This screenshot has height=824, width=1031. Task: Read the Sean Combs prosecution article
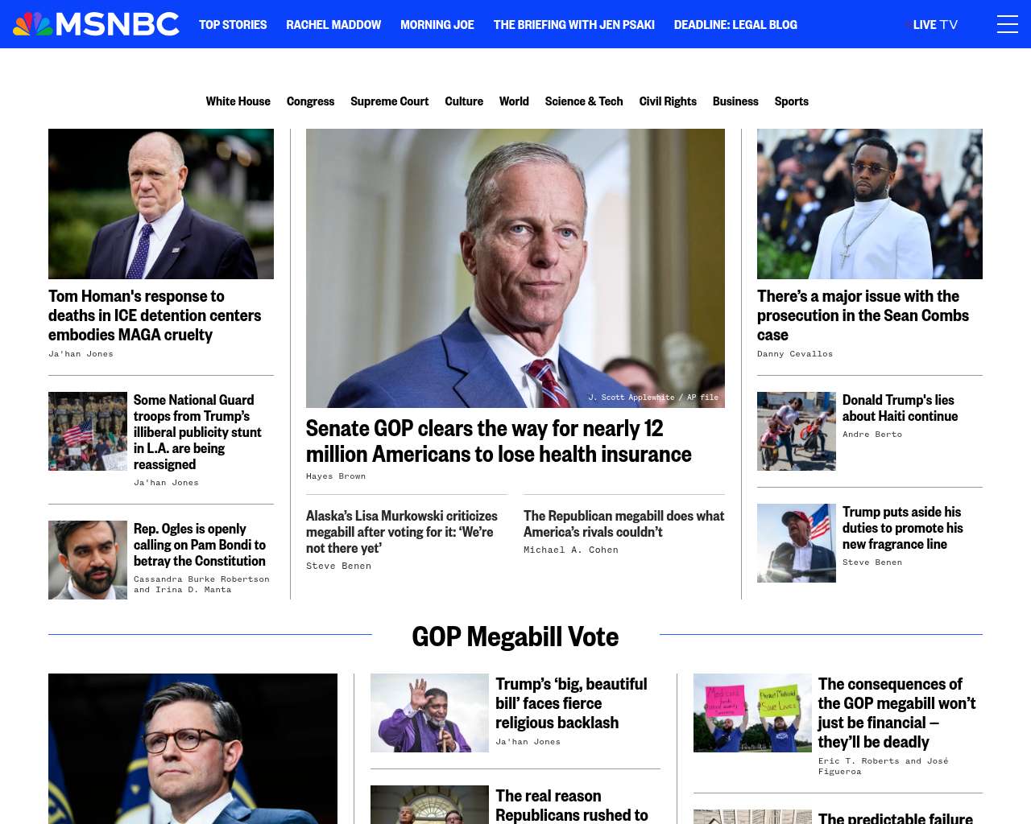coord(863,315)
